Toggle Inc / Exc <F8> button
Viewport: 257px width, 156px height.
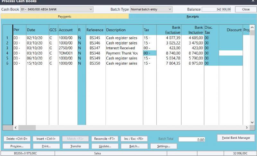tap(134, 139)
